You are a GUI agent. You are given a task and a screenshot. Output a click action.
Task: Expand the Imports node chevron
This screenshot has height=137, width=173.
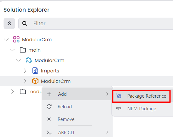tap(25, 71)
